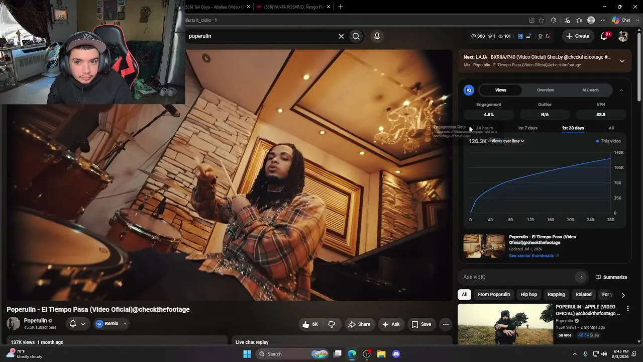Open the AI Coach tab
The height and width of the screenshot is (362, 643).
pyautogui.click(x=590, y=90)
